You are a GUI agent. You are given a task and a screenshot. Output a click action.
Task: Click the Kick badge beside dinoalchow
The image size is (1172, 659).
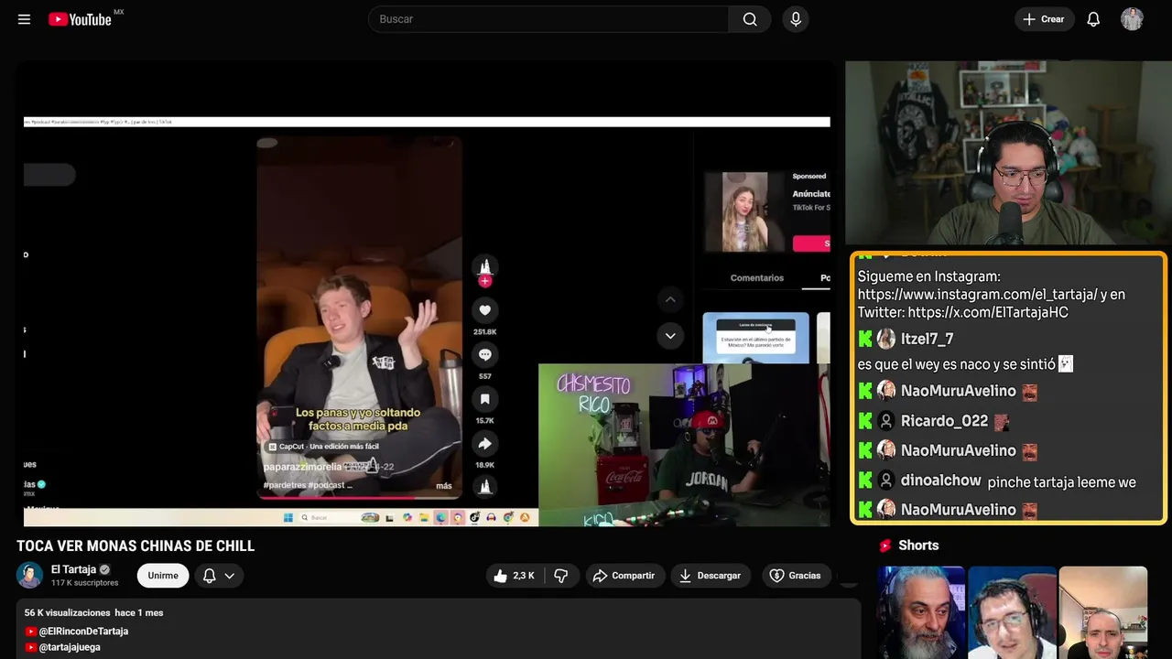tap(865, 481)
